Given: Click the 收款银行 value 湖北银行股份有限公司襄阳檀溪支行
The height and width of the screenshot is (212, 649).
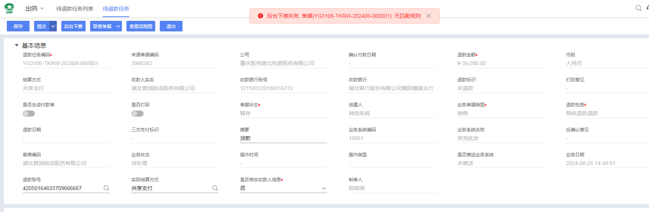Looking at the screenshot, I should click(x=391, y=88).
